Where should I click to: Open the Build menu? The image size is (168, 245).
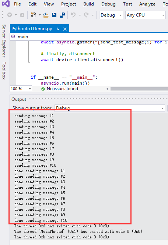point(88,4)
